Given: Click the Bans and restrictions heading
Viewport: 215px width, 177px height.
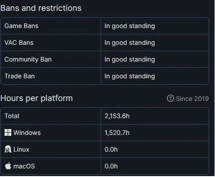Looking at the screenshot, I should [41, 8].
